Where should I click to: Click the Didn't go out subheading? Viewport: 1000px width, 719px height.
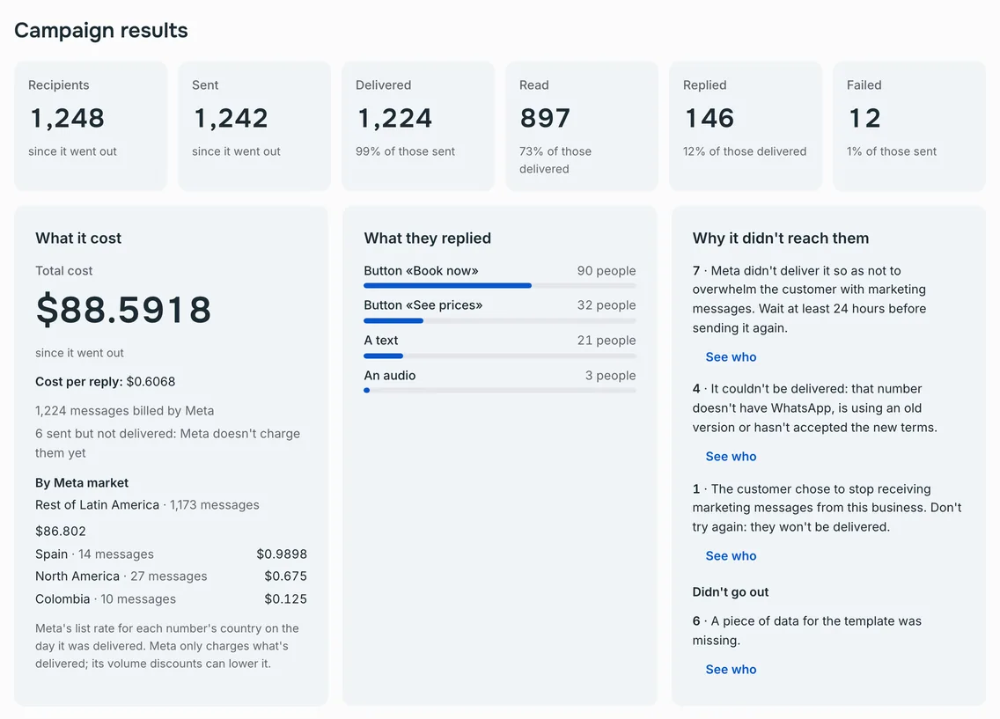coord(731,592)
